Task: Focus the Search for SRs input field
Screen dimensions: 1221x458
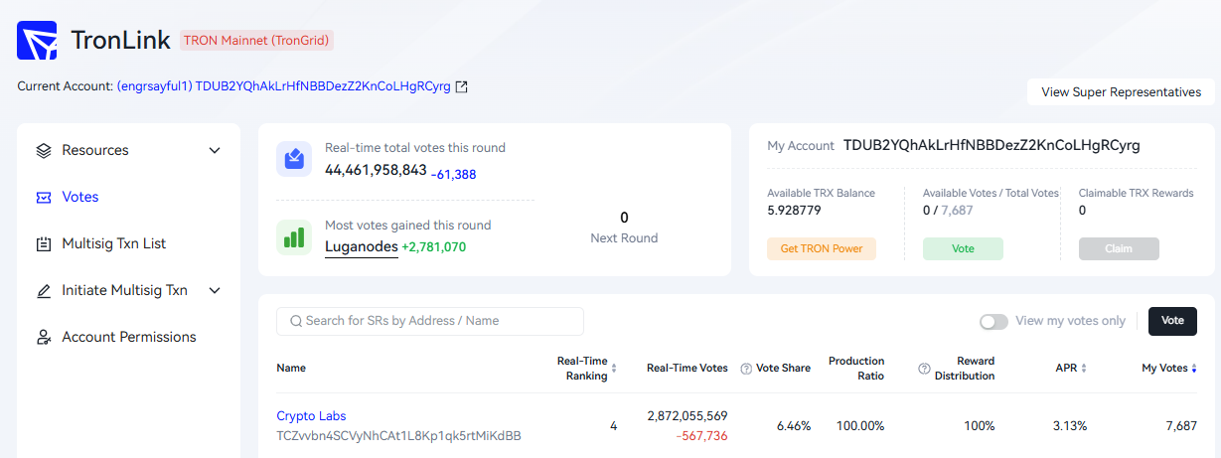Action: [x=430, y=321]
